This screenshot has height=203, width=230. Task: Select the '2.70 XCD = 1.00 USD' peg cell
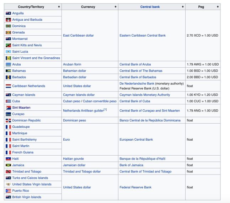tap(202, 35)
